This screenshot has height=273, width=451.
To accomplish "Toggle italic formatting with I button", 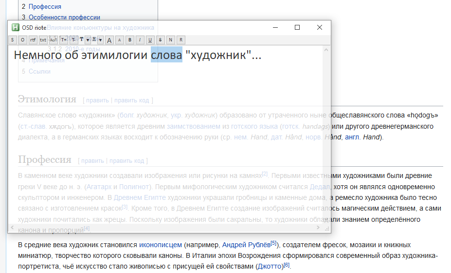I will 140,40.
